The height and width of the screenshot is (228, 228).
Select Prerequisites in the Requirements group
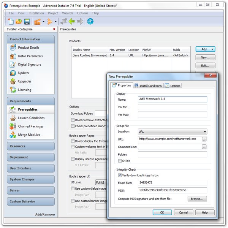pyautogui.click(x=28, y=109)
